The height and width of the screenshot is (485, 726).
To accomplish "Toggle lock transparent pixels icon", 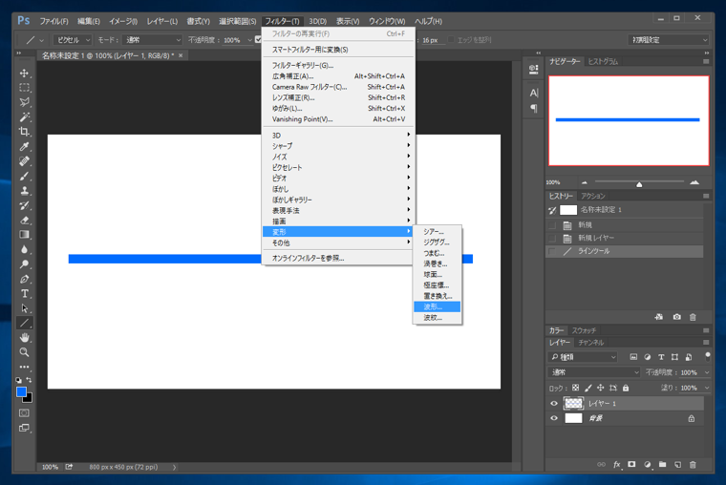I will tap(575, 388).
